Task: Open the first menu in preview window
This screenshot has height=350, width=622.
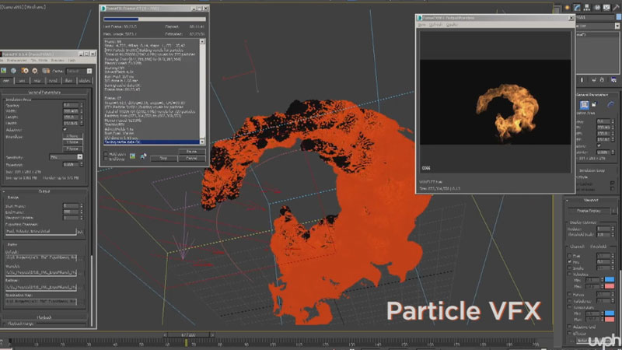Action: point(422,25)
